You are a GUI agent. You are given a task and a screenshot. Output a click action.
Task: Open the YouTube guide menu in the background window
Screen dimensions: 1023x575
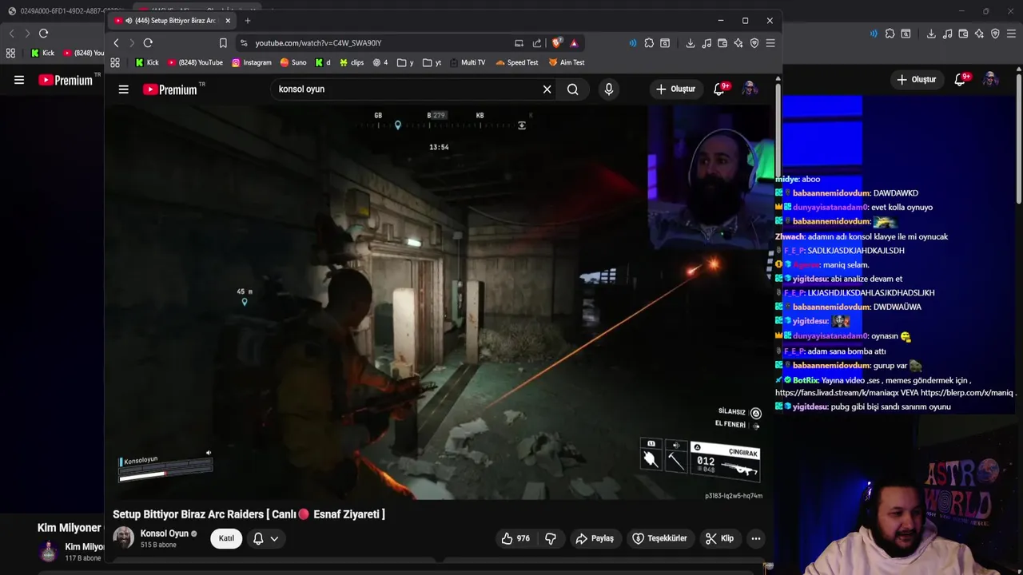point(19,80)
